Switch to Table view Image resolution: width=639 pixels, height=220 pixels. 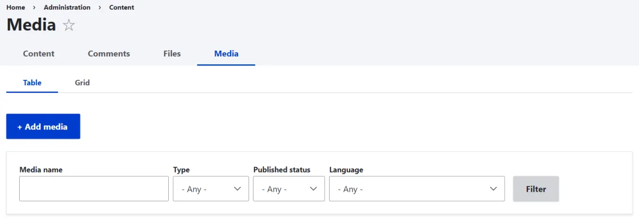(x=32, y=83)
